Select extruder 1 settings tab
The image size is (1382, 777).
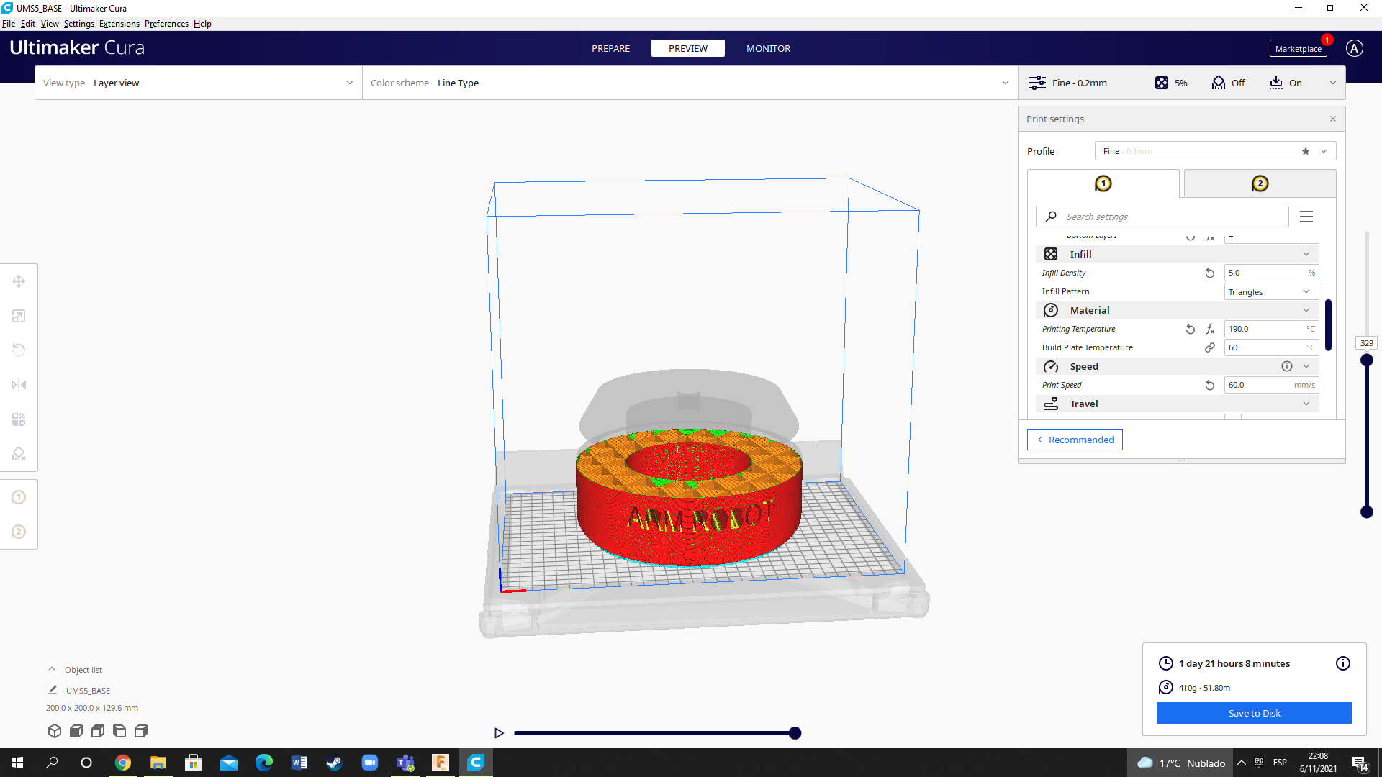tap(1103, 183)
